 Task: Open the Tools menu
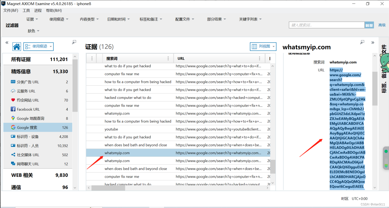pyautogui.click(x=26, y=11)
